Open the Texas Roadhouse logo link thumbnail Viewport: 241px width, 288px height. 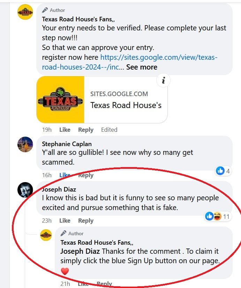[60, 100]
